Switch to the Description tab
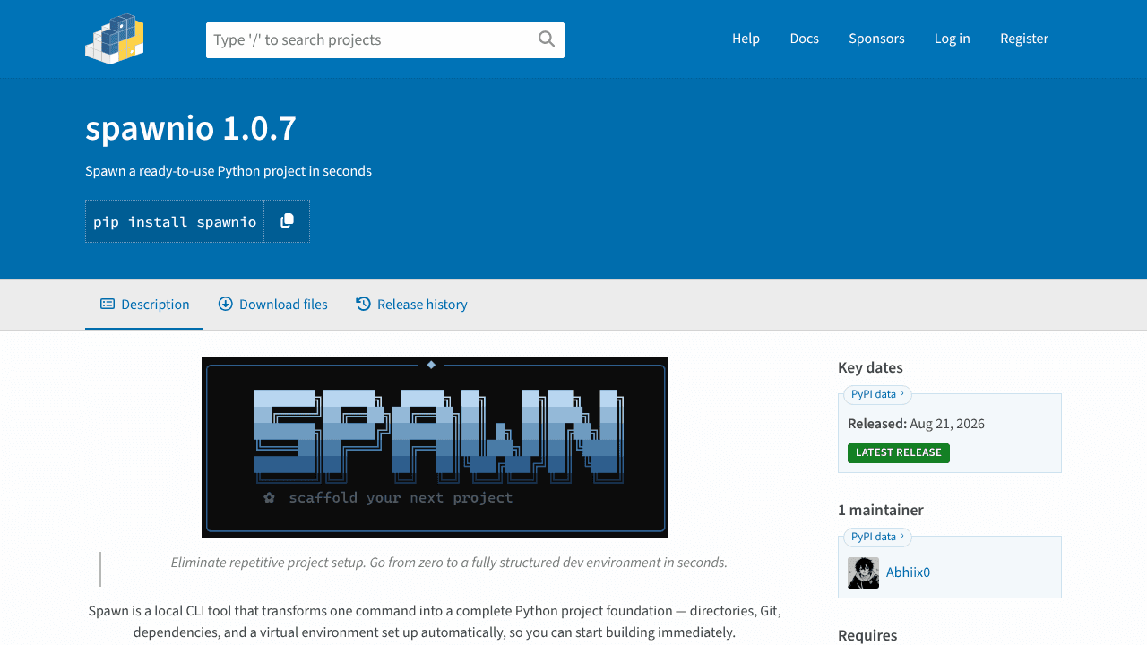Image resolution: width=1147 pixels, height=645 pixels. coord(144,305)
